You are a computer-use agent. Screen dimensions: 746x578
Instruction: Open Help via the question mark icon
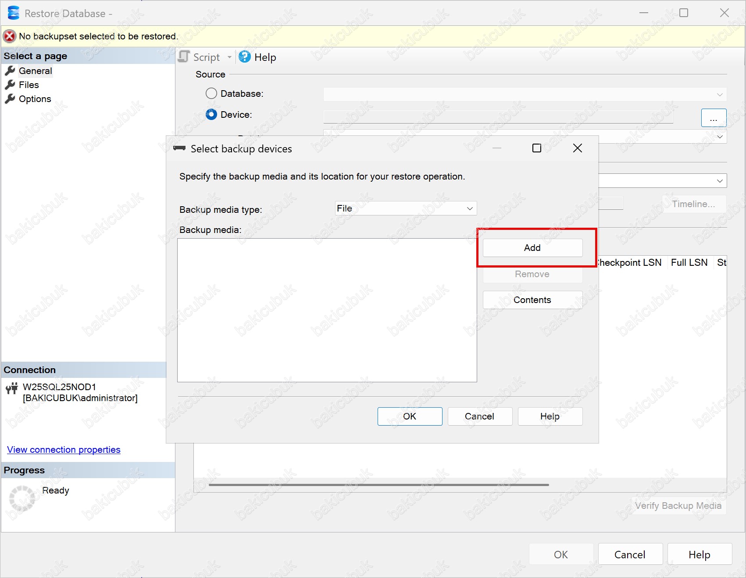tap(245, 57)
